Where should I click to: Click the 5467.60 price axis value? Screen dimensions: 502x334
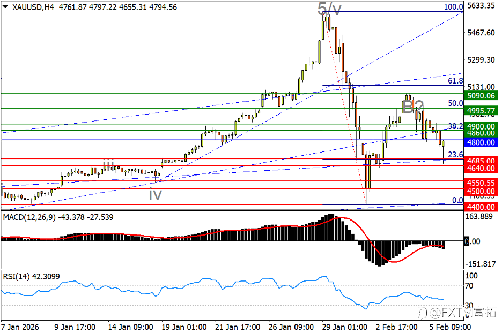481,33
